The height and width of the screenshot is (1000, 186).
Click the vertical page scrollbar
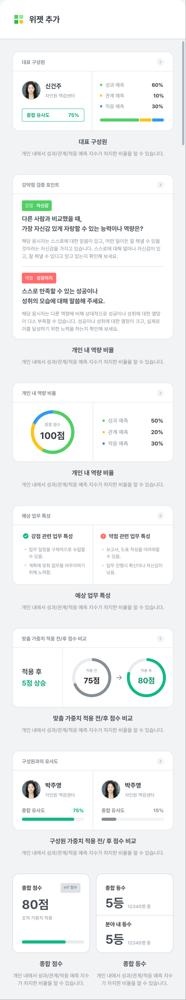coord(183,93)
